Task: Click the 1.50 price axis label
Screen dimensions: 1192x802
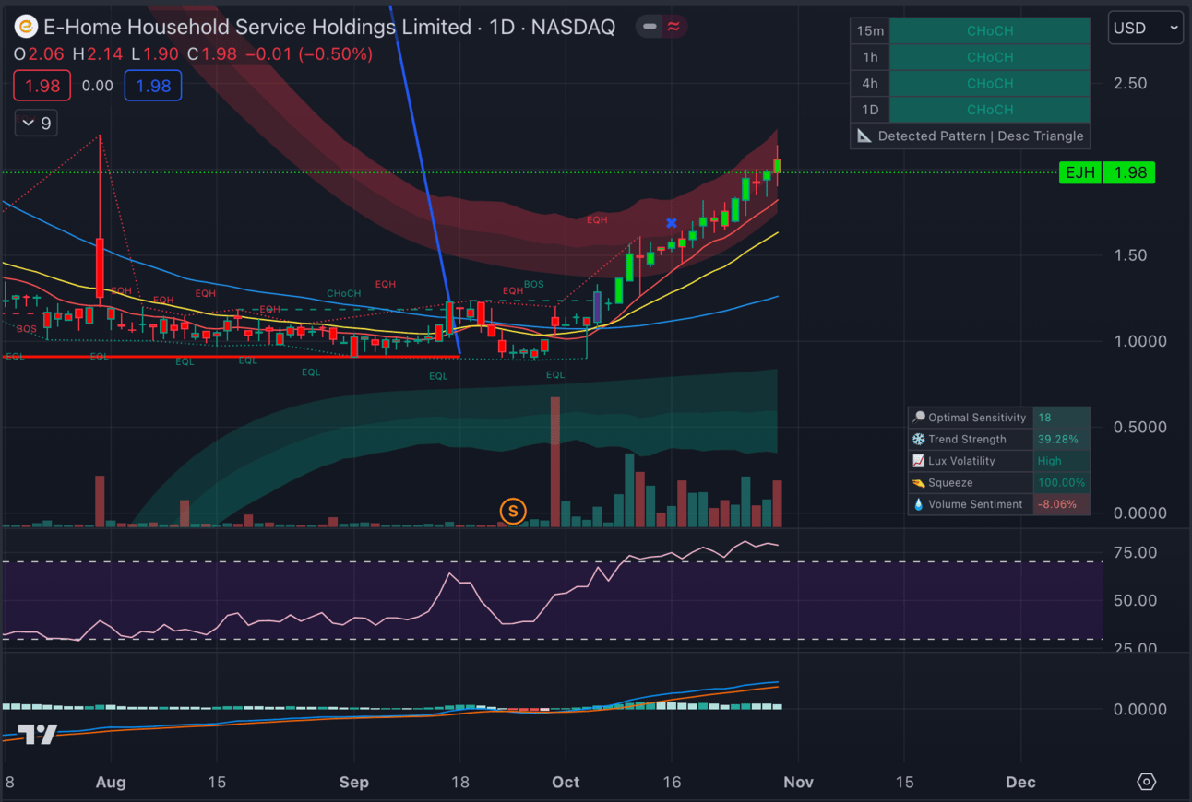Action: tap(1130, 255)
